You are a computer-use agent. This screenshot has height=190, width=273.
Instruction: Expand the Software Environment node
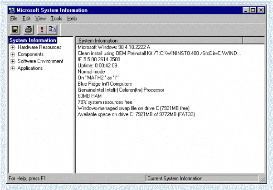click(13, 61)
